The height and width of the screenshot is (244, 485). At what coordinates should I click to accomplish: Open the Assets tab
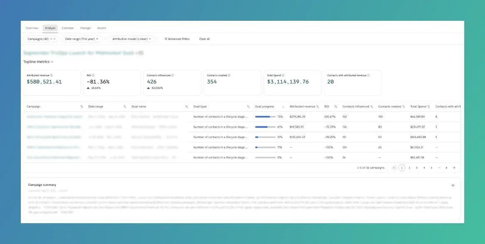101,28
